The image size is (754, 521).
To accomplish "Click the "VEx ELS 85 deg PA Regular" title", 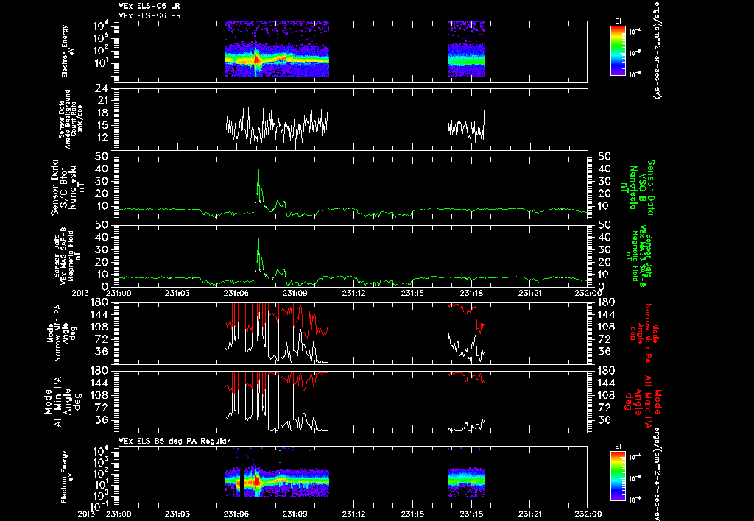I will [x=175, y=441].
